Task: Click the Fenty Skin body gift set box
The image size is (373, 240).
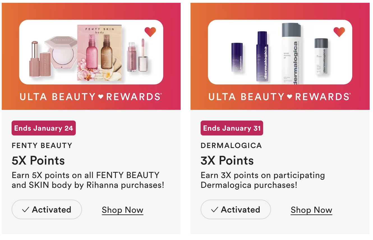Action: [x=100, y=53]
